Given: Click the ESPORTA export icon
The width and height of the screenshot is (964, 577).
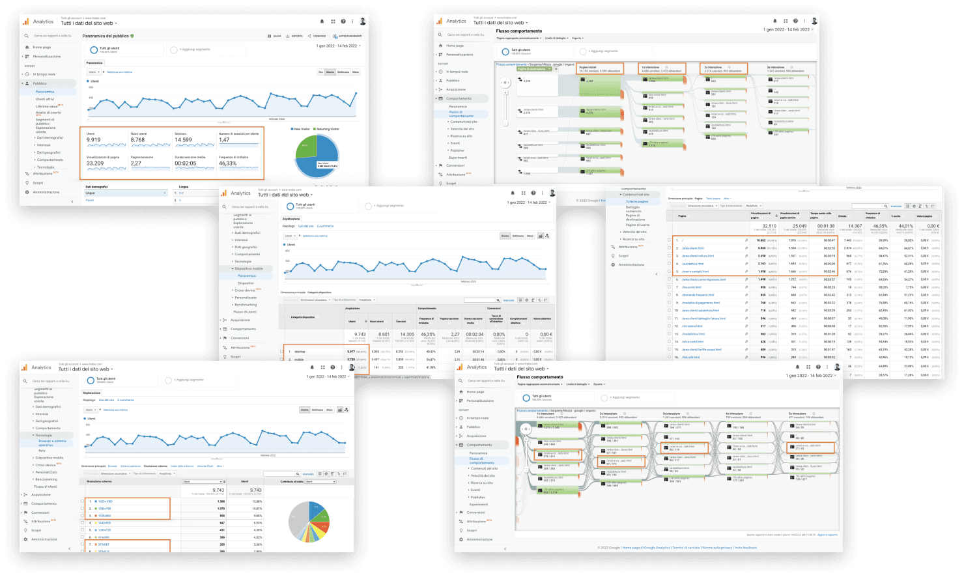Looking at the screenshot, I should 287,36.
